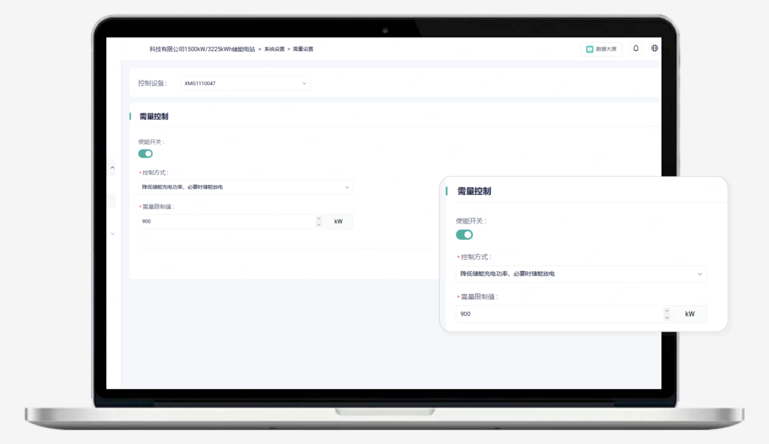Select the 控制设备 label text
This screenshot has height=444, width=769.
[152, 83]
